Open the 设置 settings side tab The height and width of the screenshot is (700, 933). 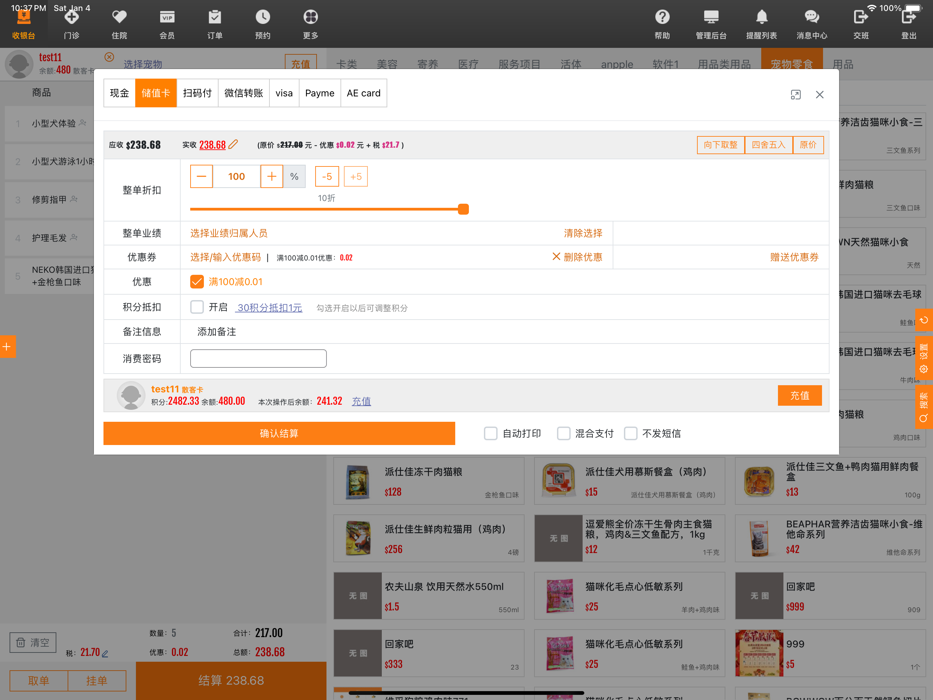(924, 358)
